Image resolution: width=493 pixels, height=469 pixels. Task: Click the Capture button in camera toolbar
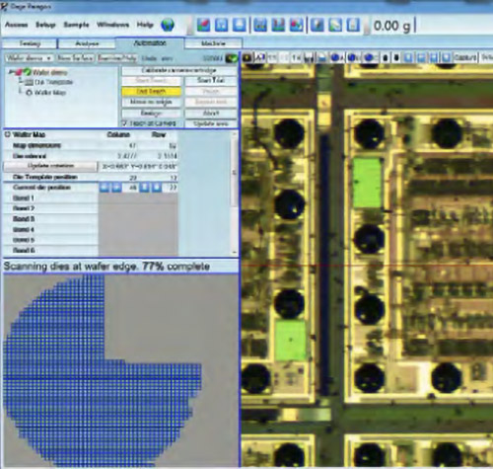[x=464, y=58]
